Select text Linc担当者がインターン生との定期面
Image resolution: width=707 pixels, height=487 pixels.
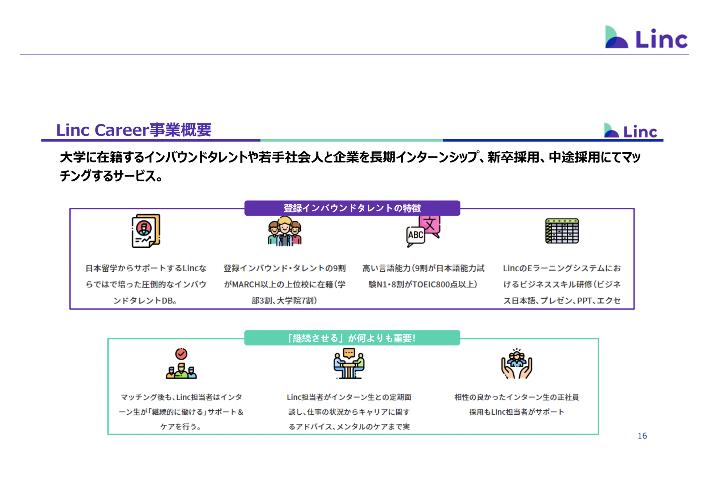pyautogui.click(x=349, y=397)
